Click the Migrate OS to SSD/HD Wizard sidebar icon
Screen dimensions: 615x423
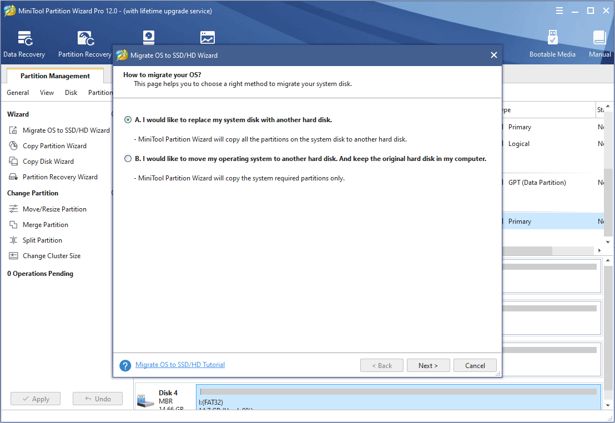point(13,130)
